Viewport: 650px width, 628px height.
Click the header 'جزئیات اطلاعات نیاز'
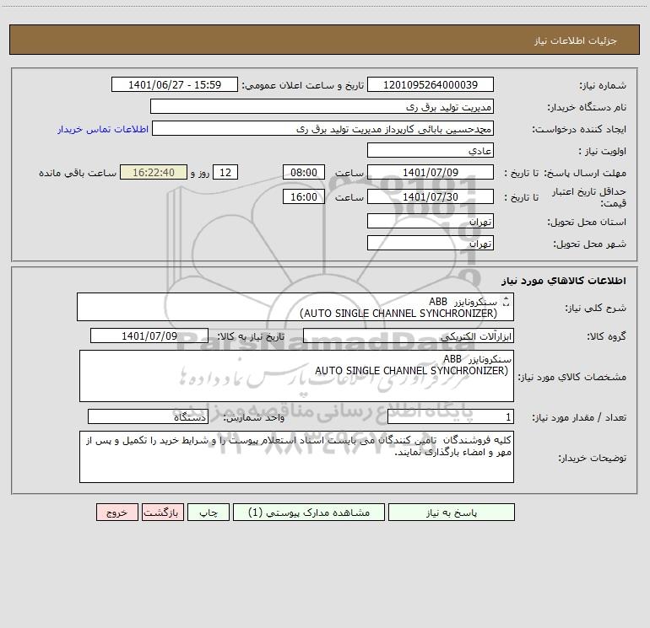click(x=576, y=40)
